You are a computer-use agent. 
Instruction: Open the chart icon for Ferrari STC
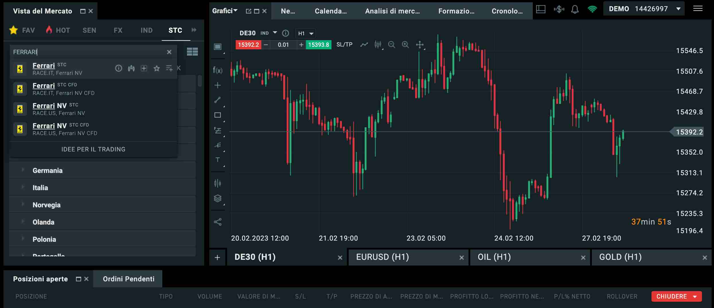[x=131, y=68]
